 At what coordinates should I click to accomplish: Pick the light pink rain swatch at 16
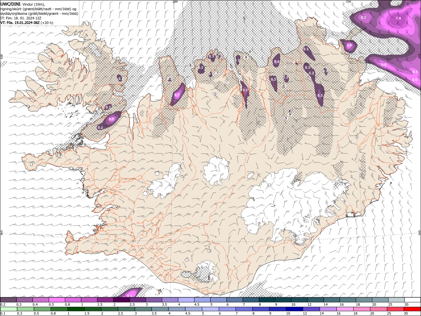pyautogui.click(x=345, y=309)
